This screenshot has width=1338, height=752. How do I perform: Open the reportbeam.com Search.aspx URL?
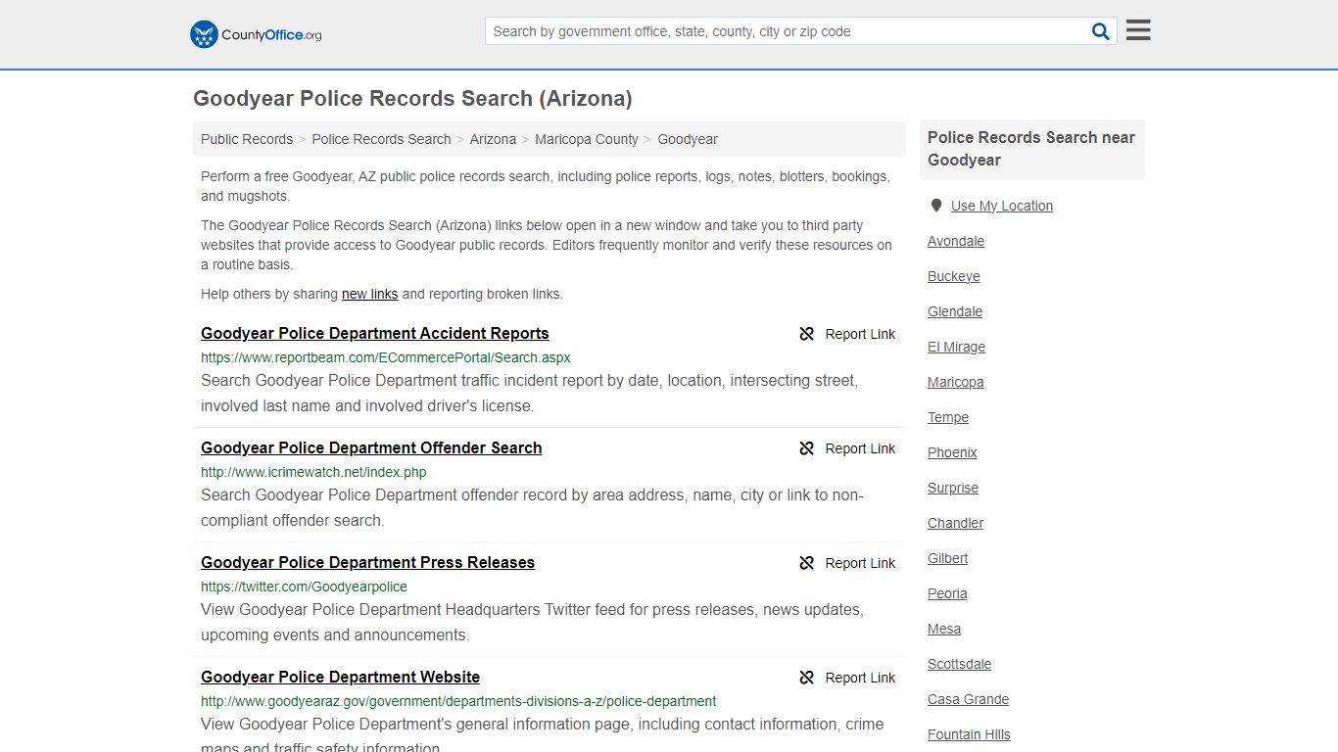tap(386, 357)
